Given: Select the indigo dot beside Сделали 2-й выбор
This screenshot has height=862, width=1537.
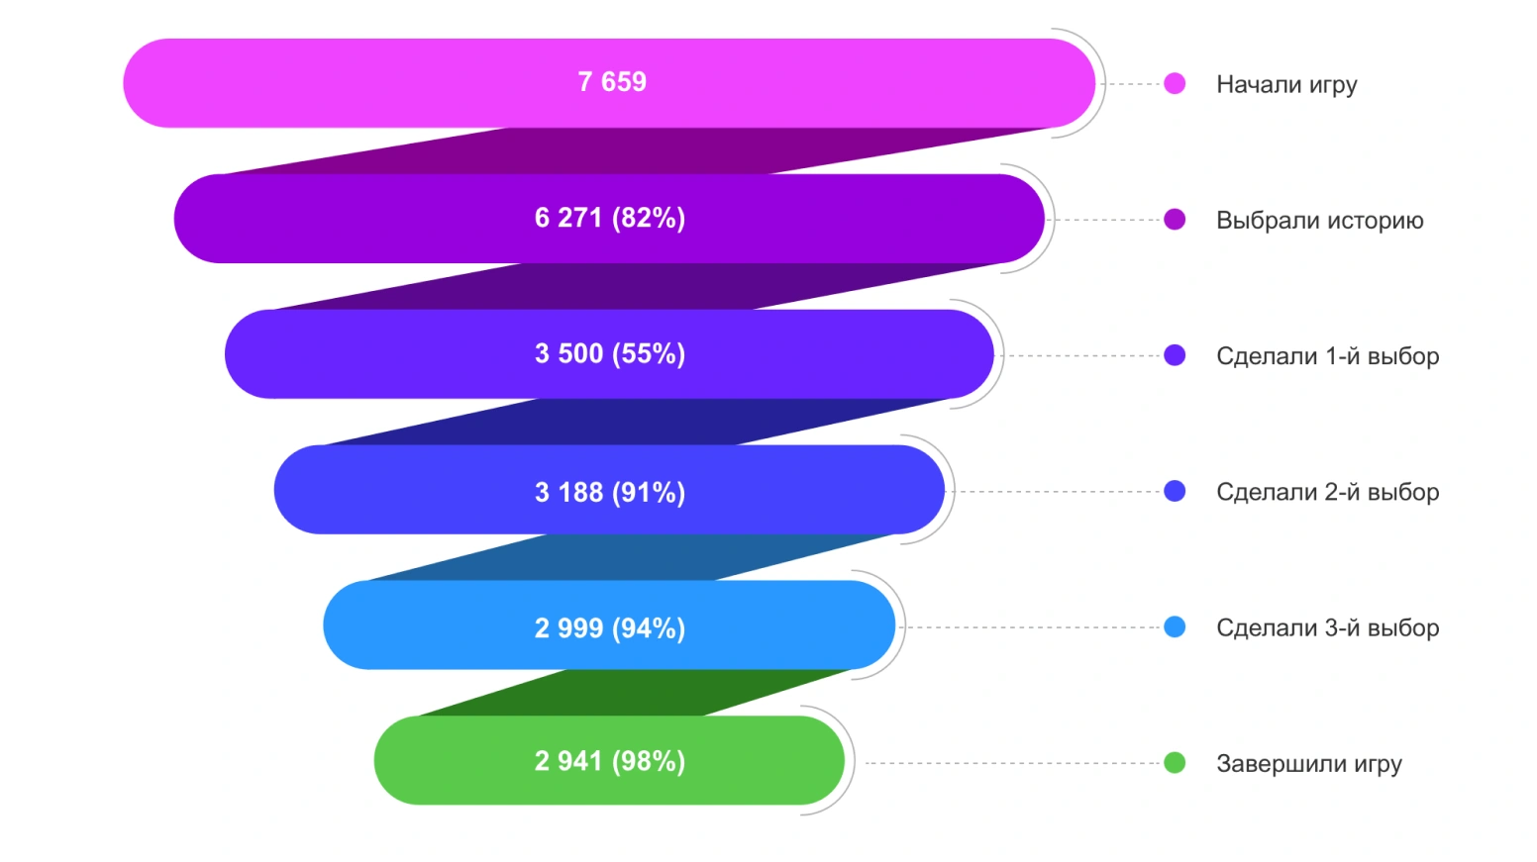Looking at the screenshot, I should click(x=1175, y=491).
